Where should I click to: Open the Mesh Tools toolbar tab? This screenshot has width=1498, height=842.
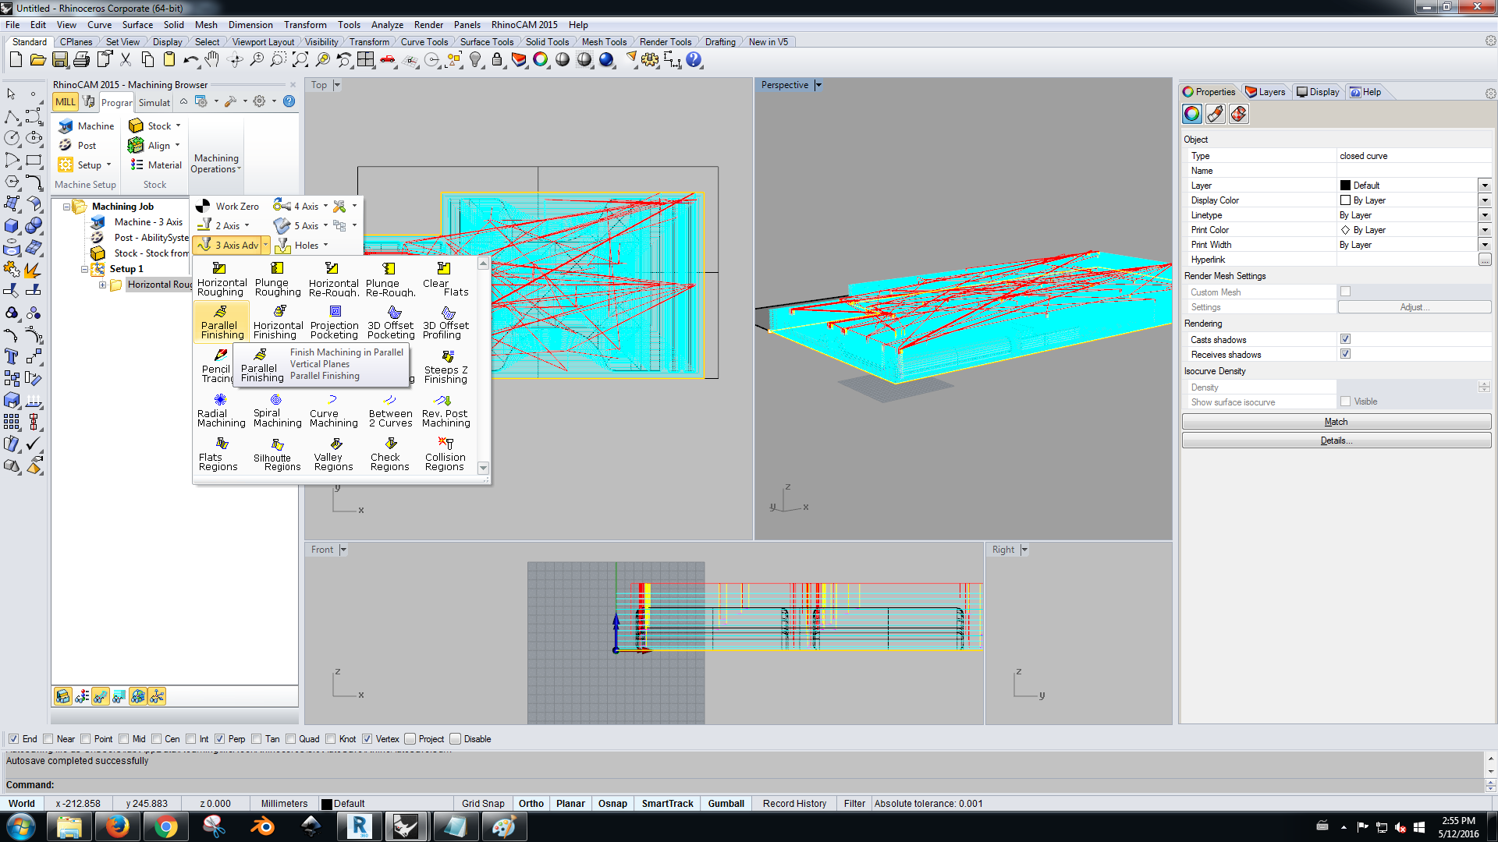tap(604, 42)
